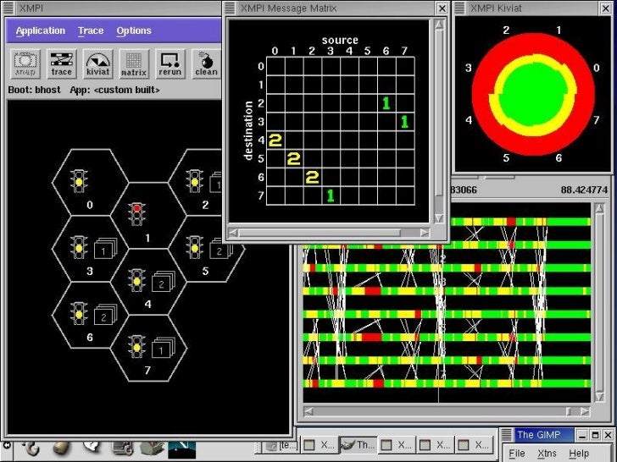This screenshot has height=462, width=617.
Task: Click green 1 in matrix row 7
Action: (331, 195)
